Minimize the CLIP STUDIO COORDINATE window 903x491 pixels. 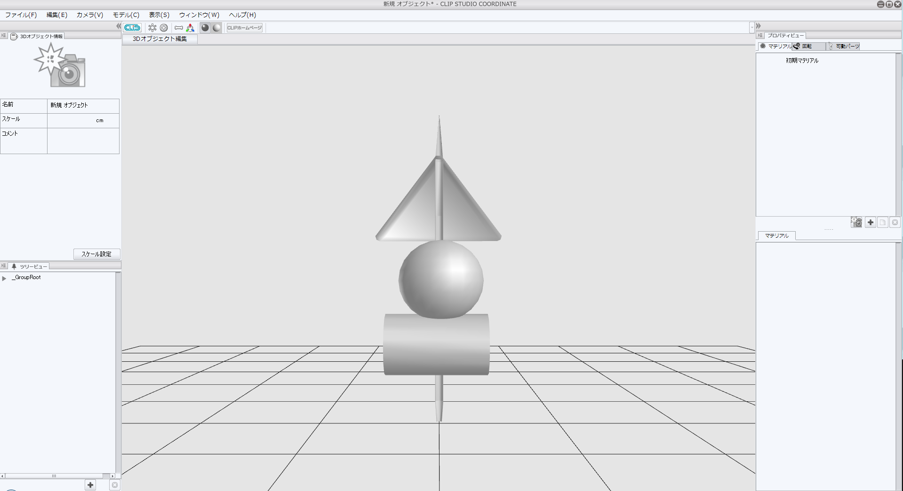(x=881, y=4)
